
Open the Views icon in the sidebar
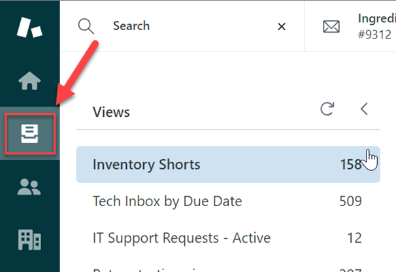click(x=30, y=135)
